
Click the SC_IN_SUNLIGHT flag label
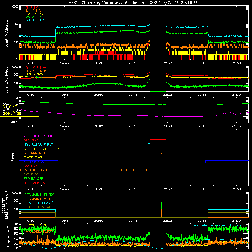[x=36, y=149]
